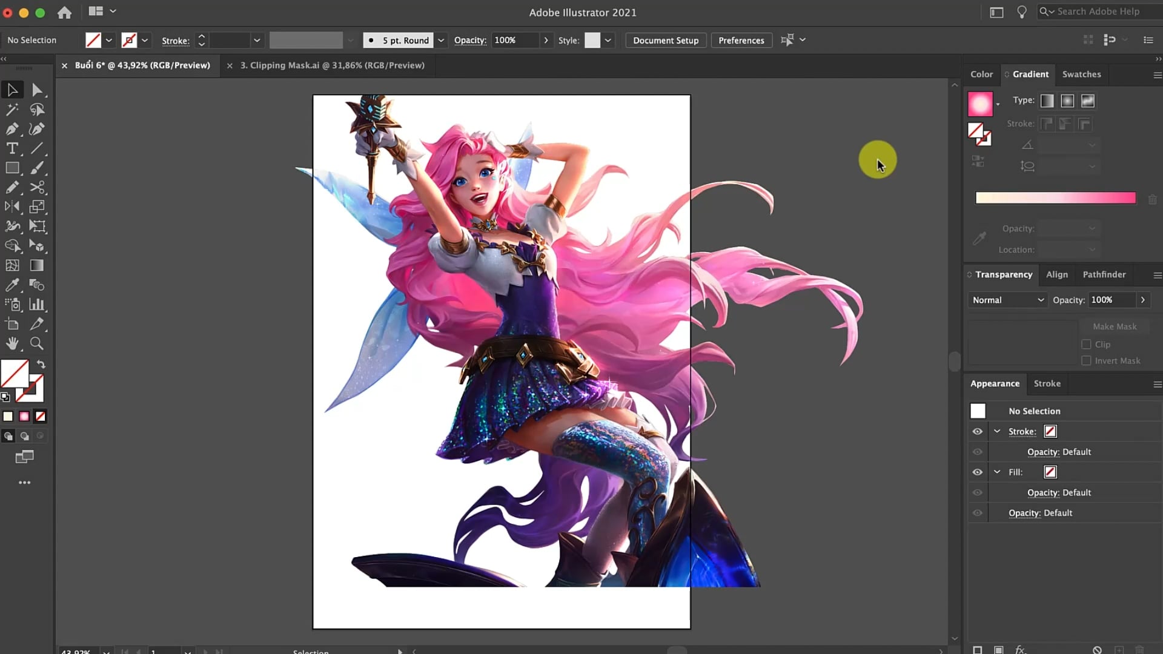Open the Style dropdown arrow
This screenshot has height=654, width=1163.
click(x=608, y=41)
